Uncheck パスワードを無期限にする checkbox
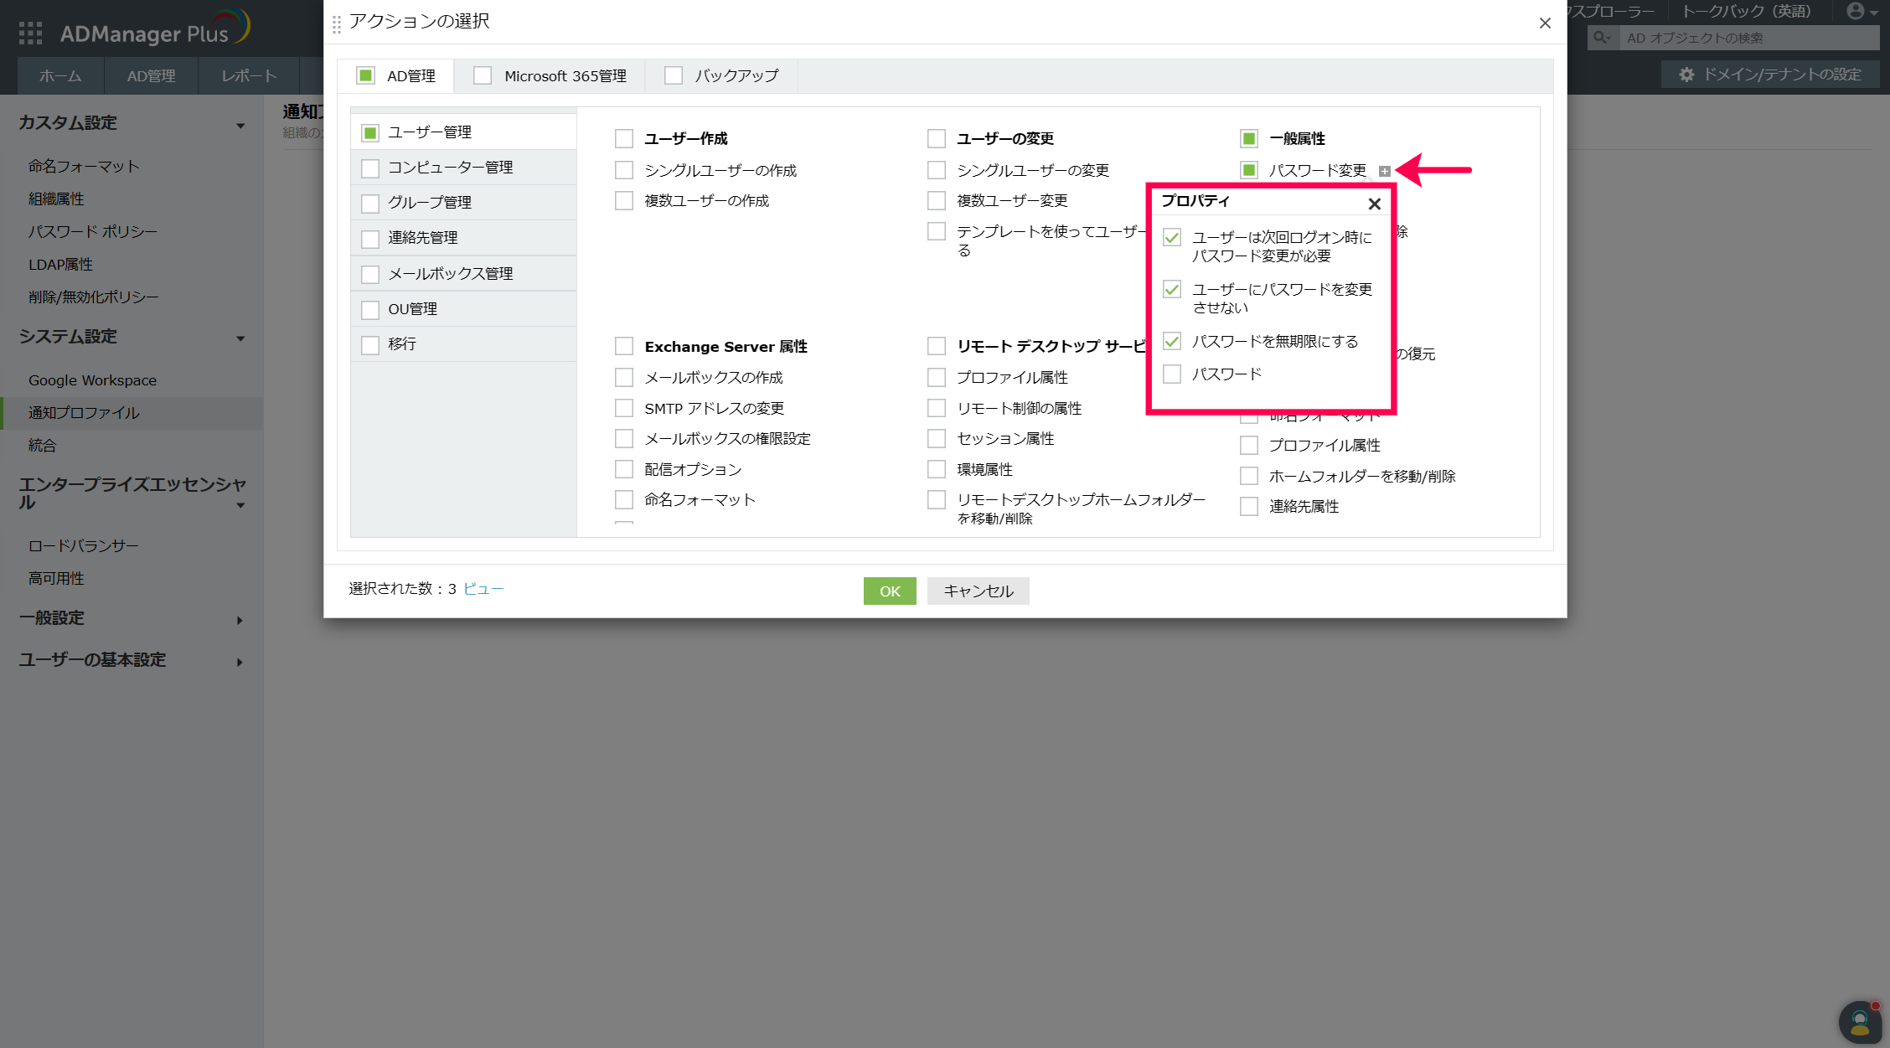The height and width of the screenshot is (1048, 1890). pyautogui.click(x=1172, y=341)
